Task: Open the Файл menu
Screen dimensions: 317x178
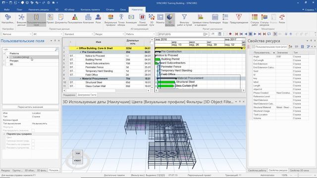Action: click(6, 9)
